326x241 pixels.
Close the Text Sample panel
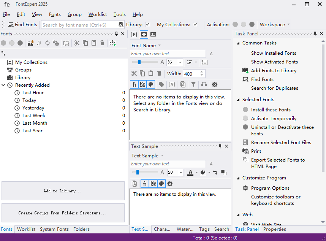(226, 146)
